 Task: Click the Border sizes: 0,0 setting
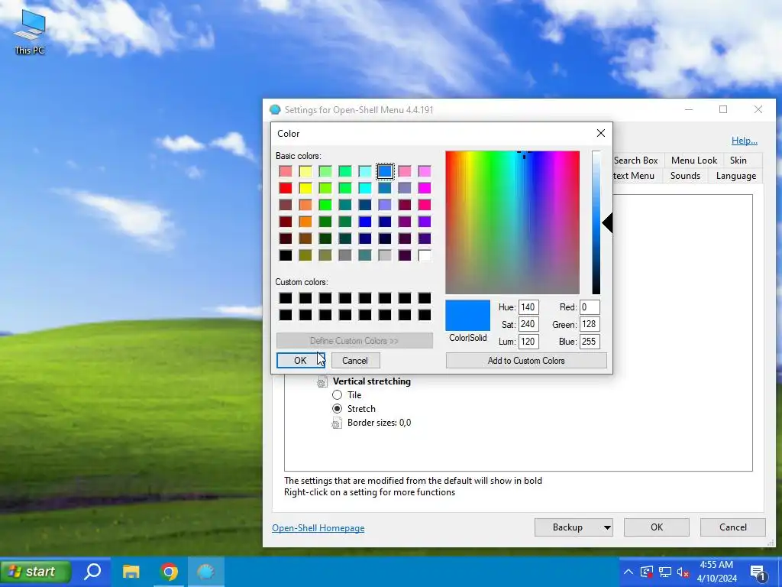[x=379, y=423]
